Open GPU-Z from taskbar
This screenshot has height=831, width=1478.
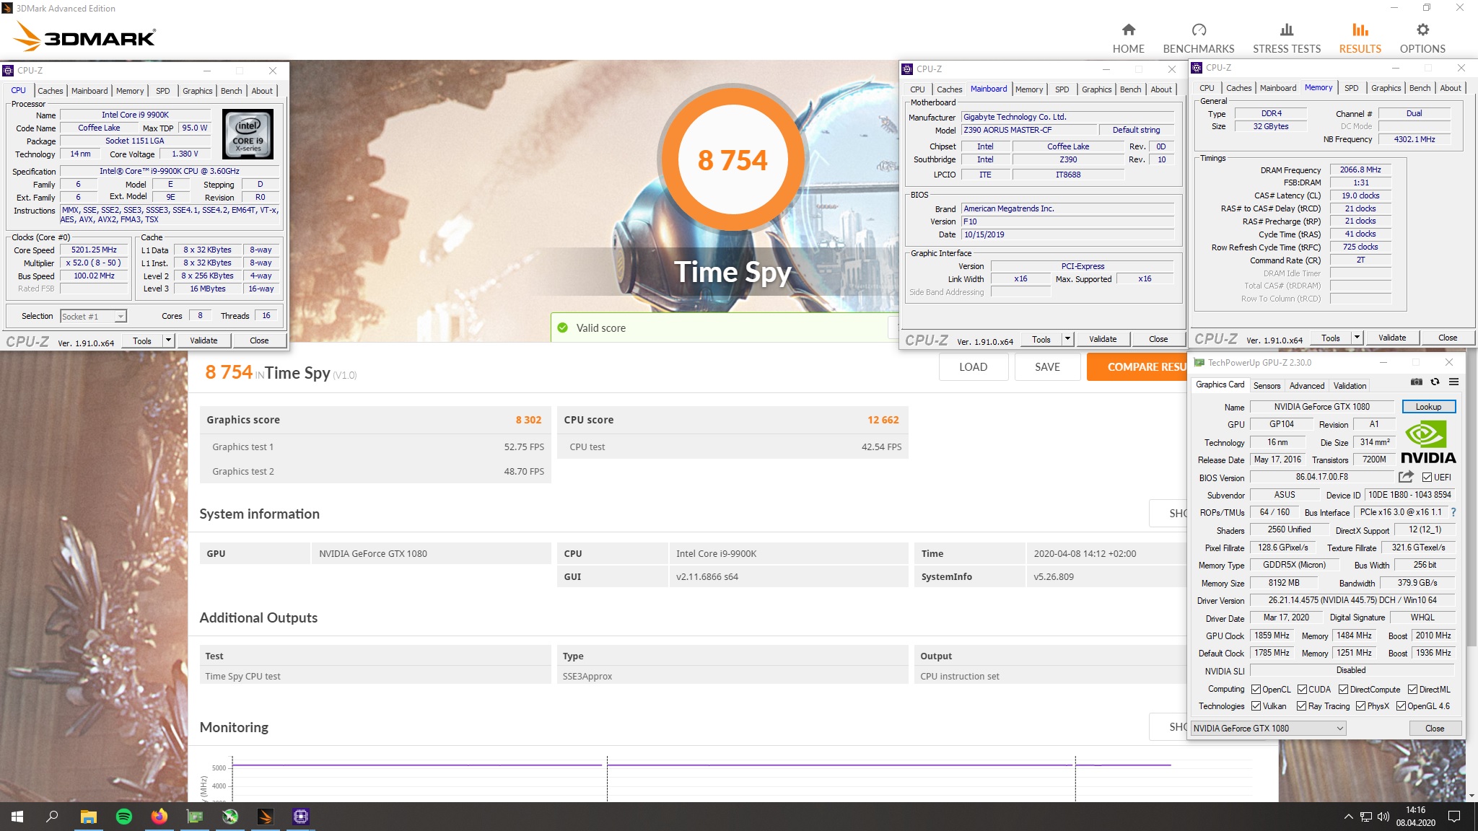195,817
